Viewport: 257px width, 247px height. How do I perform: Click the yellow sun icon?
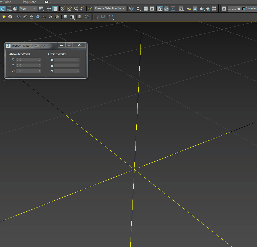pyautogui.click(x=4, y=17)
